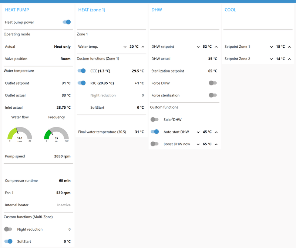Enable the Force sterilization switch
The image size is (296, 248).
click(x=213, y=95)
